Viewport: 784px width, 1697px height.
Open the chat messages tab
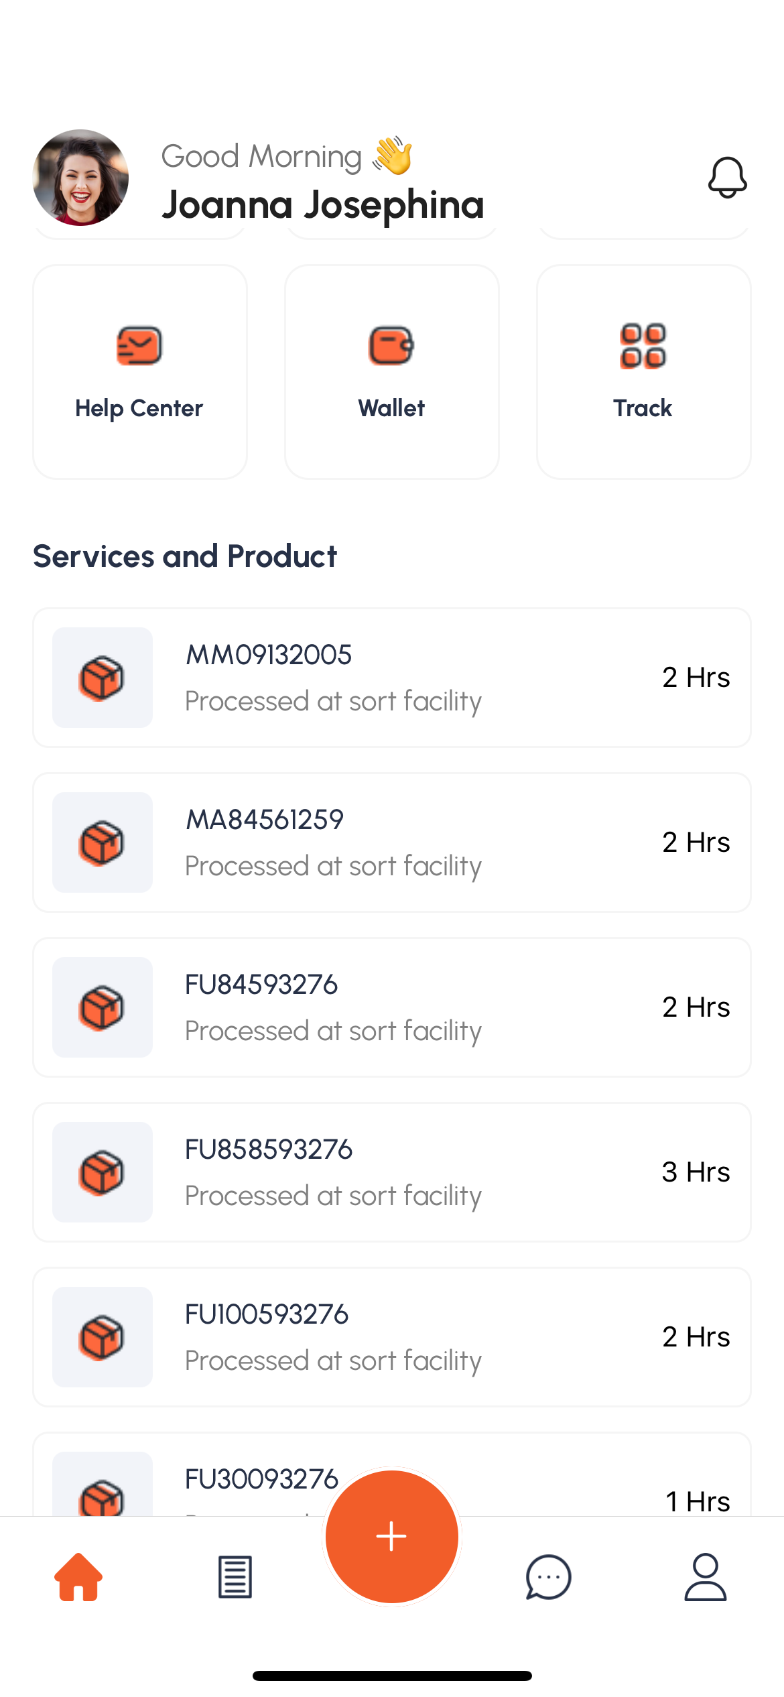(x=548, y=1577)
